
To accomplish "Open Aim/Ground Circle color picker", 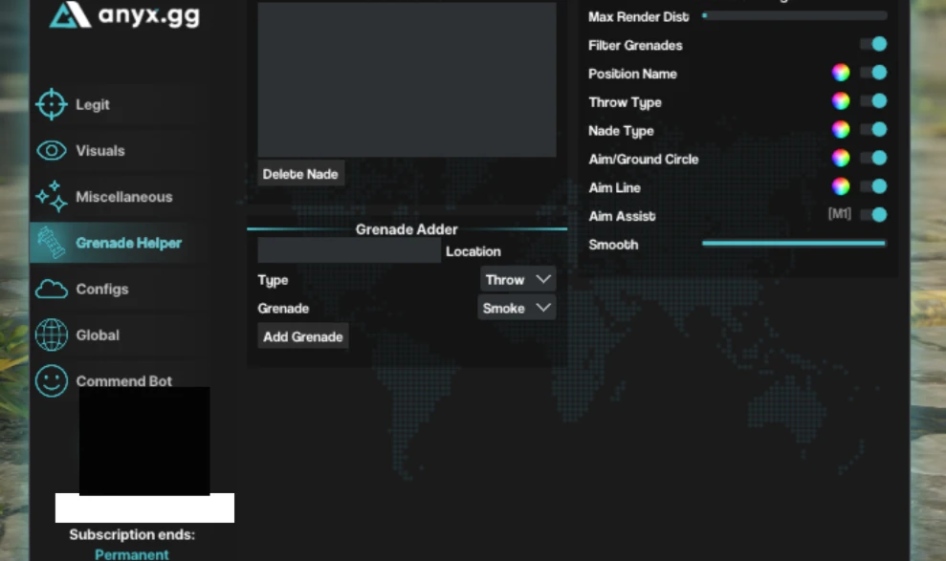I will (841, 158).
